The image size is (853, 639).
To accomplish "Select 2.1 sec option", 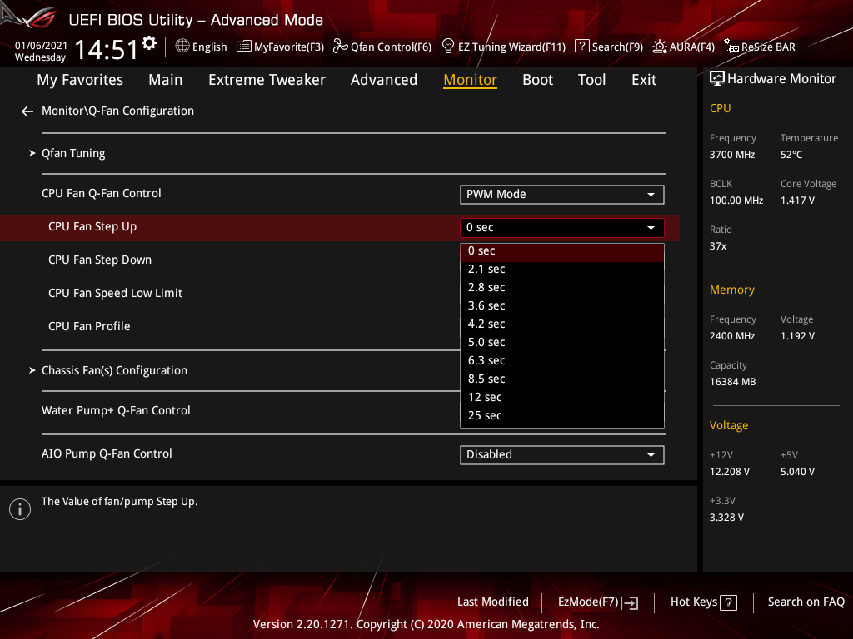I will (x=562, y=270).
